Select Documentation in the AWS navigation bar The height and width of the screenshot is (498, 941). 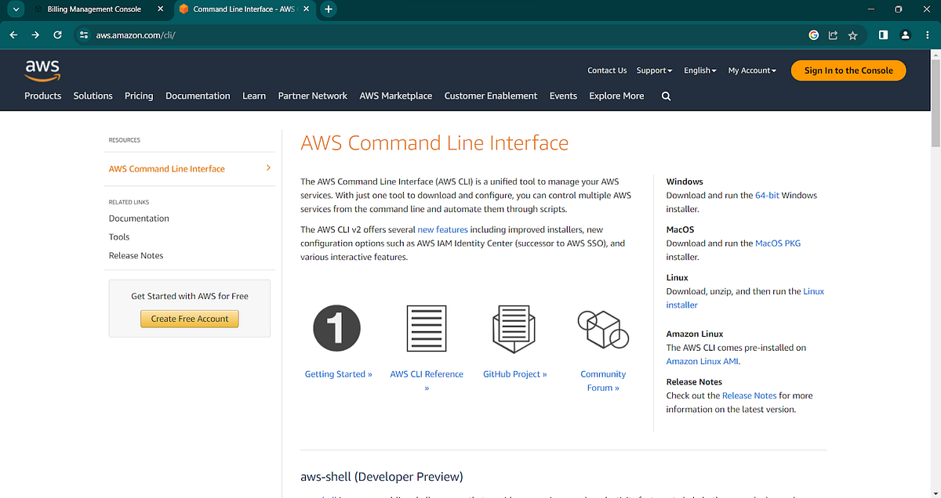click(198, 96)
